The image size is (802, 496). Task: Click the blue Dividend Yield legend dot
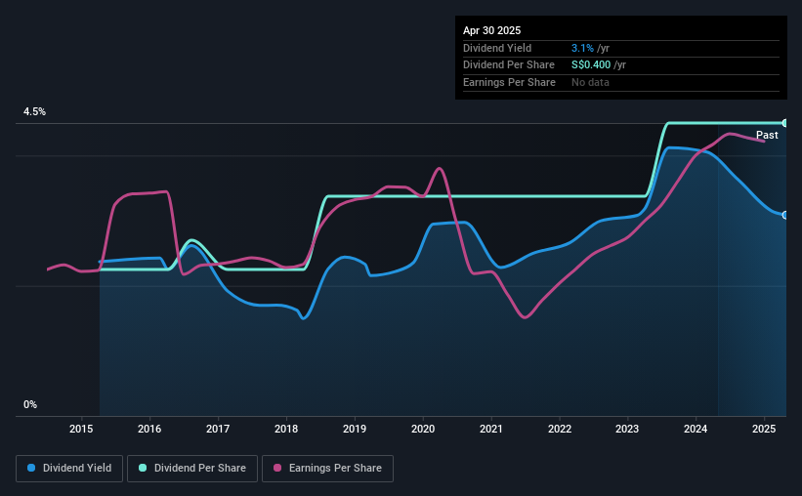[x=31, y=468]
